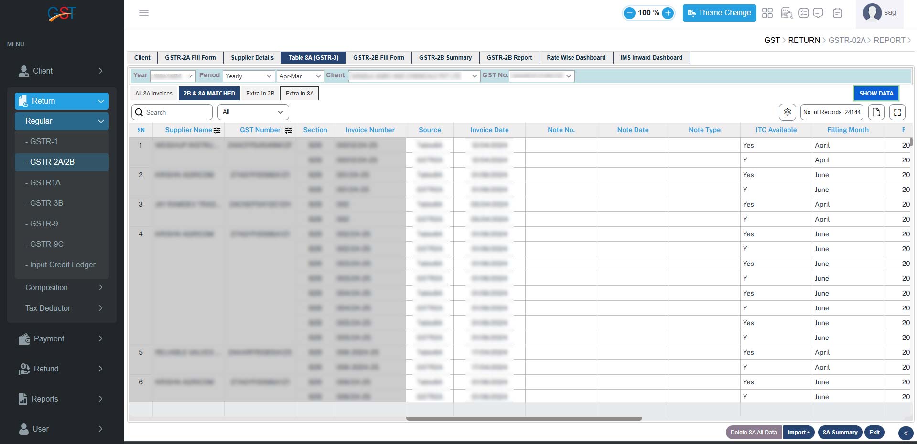
Task: Increase zoom with the plus button
Action: tap(668, 13)
